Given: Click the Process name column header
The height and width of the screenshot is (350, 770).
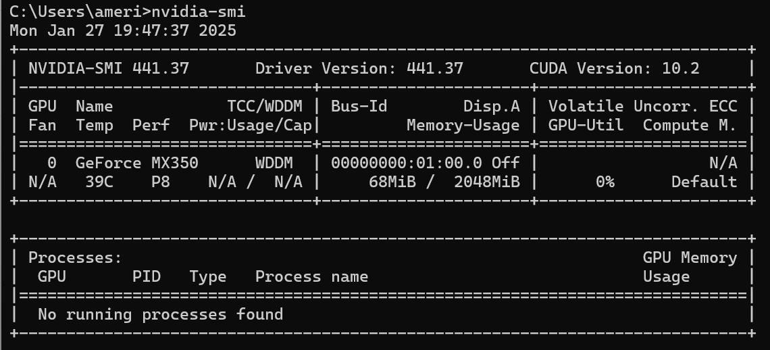Looking at the screenshot, I should coord(311,276).
